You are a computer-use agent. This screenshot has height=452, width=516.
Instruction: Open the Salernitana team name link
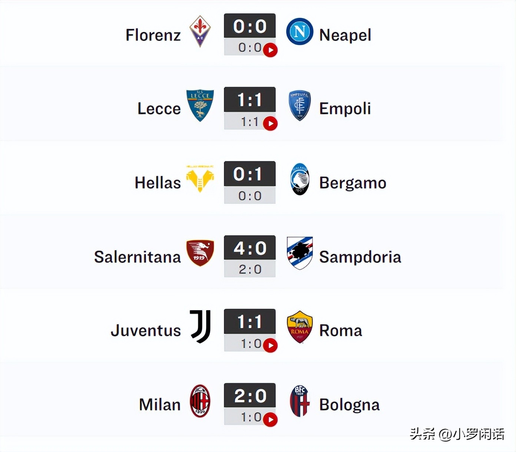click(x=138, y=257)
